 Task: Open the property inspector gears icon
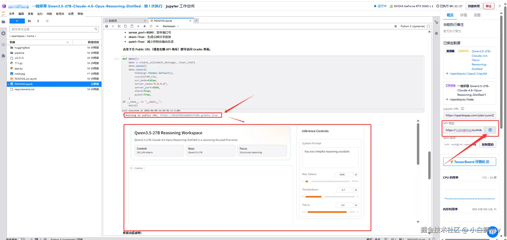click(436, 22)
